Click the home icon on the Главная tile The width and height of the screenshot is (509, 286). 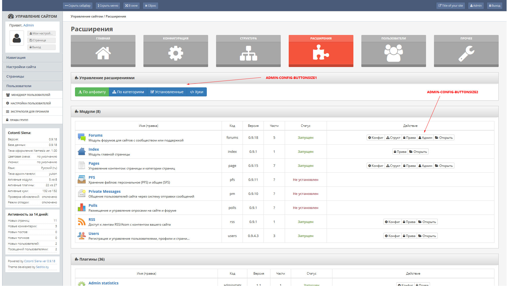(x=103, y=53)
